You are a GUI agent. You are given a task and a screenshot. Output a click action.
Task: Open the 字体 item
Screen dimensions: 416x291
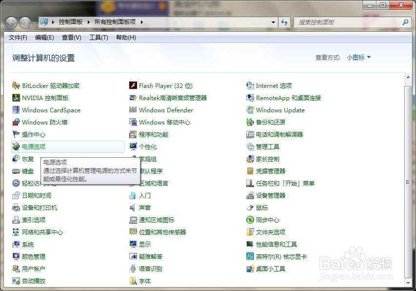click(144, 281)
